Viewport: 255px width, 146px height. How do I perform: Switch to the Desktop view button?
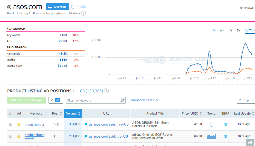pos(57,7)
